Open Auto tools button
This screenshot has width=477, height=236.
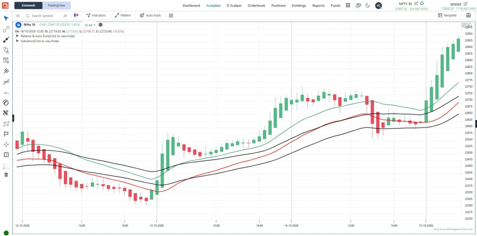[150, 15]
